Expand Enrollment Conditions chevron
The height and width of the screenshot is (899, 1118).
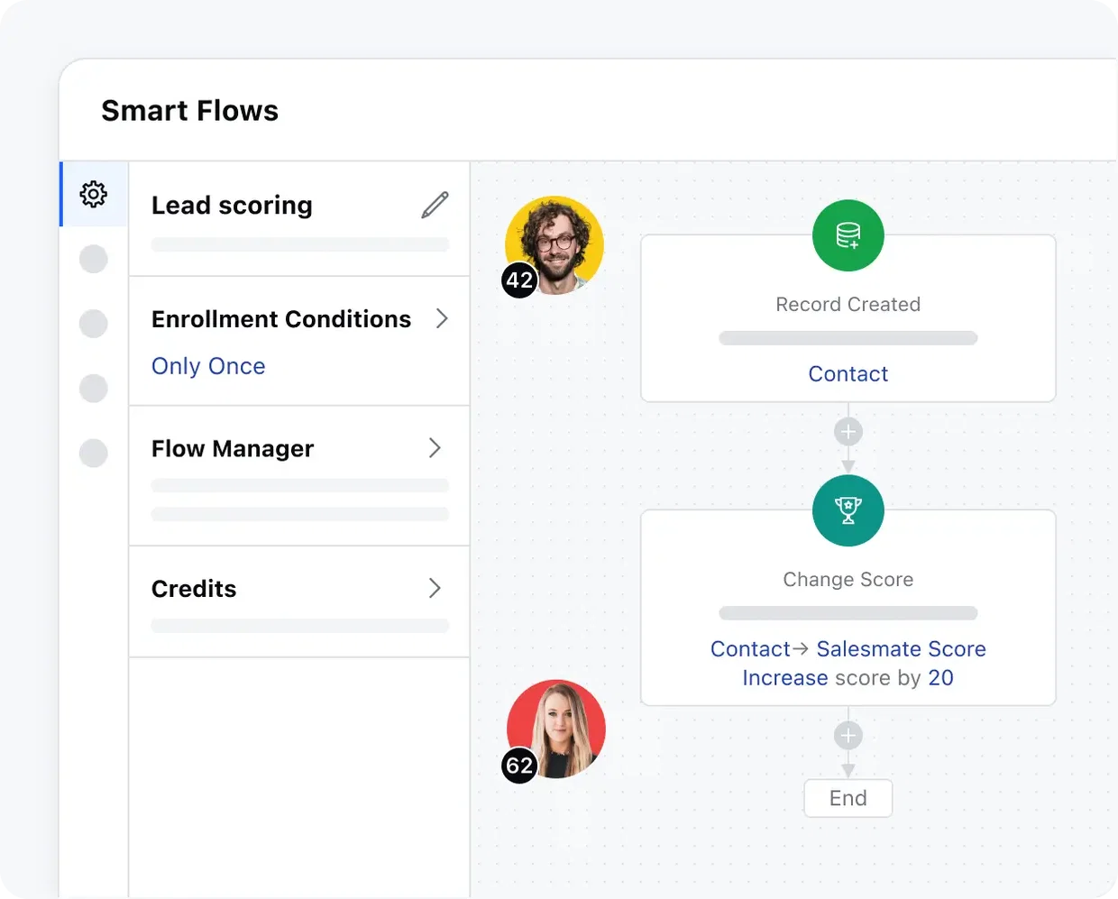click(x=442, y=318)
